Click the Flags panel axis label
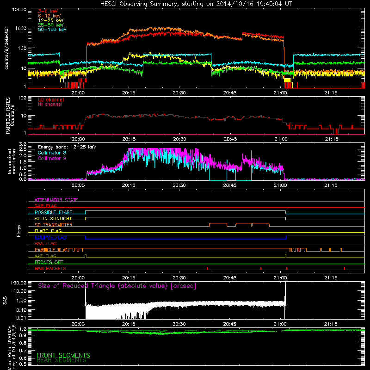The height and width of the screenshot is (370, 370). 19,231
